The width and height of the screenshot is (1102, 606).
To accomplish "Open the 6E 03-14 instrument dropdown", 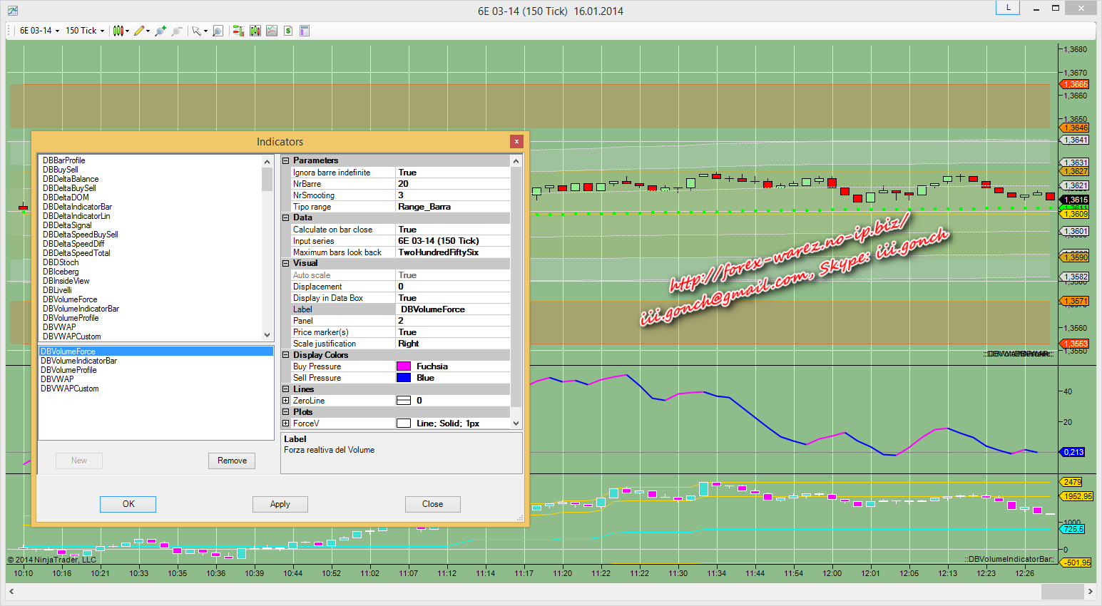I will coord(39,31).
